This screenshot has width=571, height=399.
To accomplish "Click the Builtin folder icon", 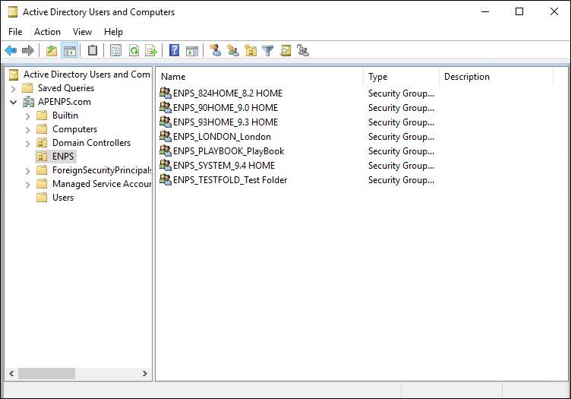I will (42, 116).
